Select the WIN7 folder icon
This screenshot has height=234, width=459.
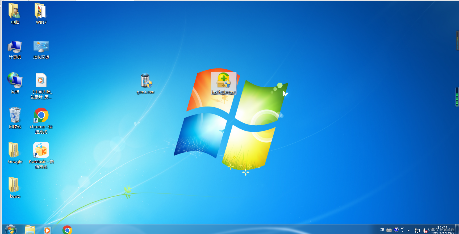point(41,11)
